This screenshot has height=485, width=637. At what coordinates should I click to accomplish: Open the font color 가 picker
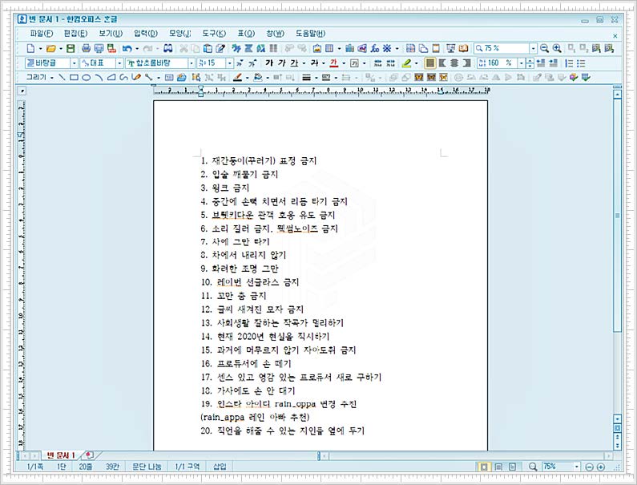334,63
